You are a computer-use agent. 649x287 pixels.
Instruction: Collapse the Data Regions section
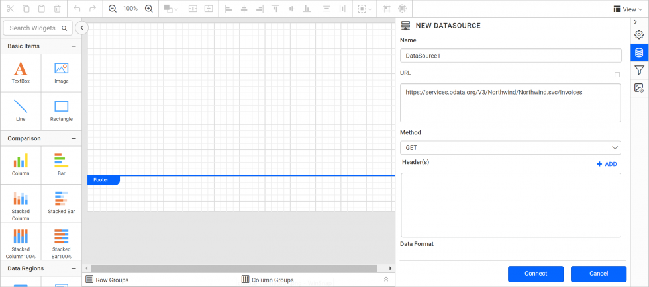pyautogui.click(x=74, y=268)
